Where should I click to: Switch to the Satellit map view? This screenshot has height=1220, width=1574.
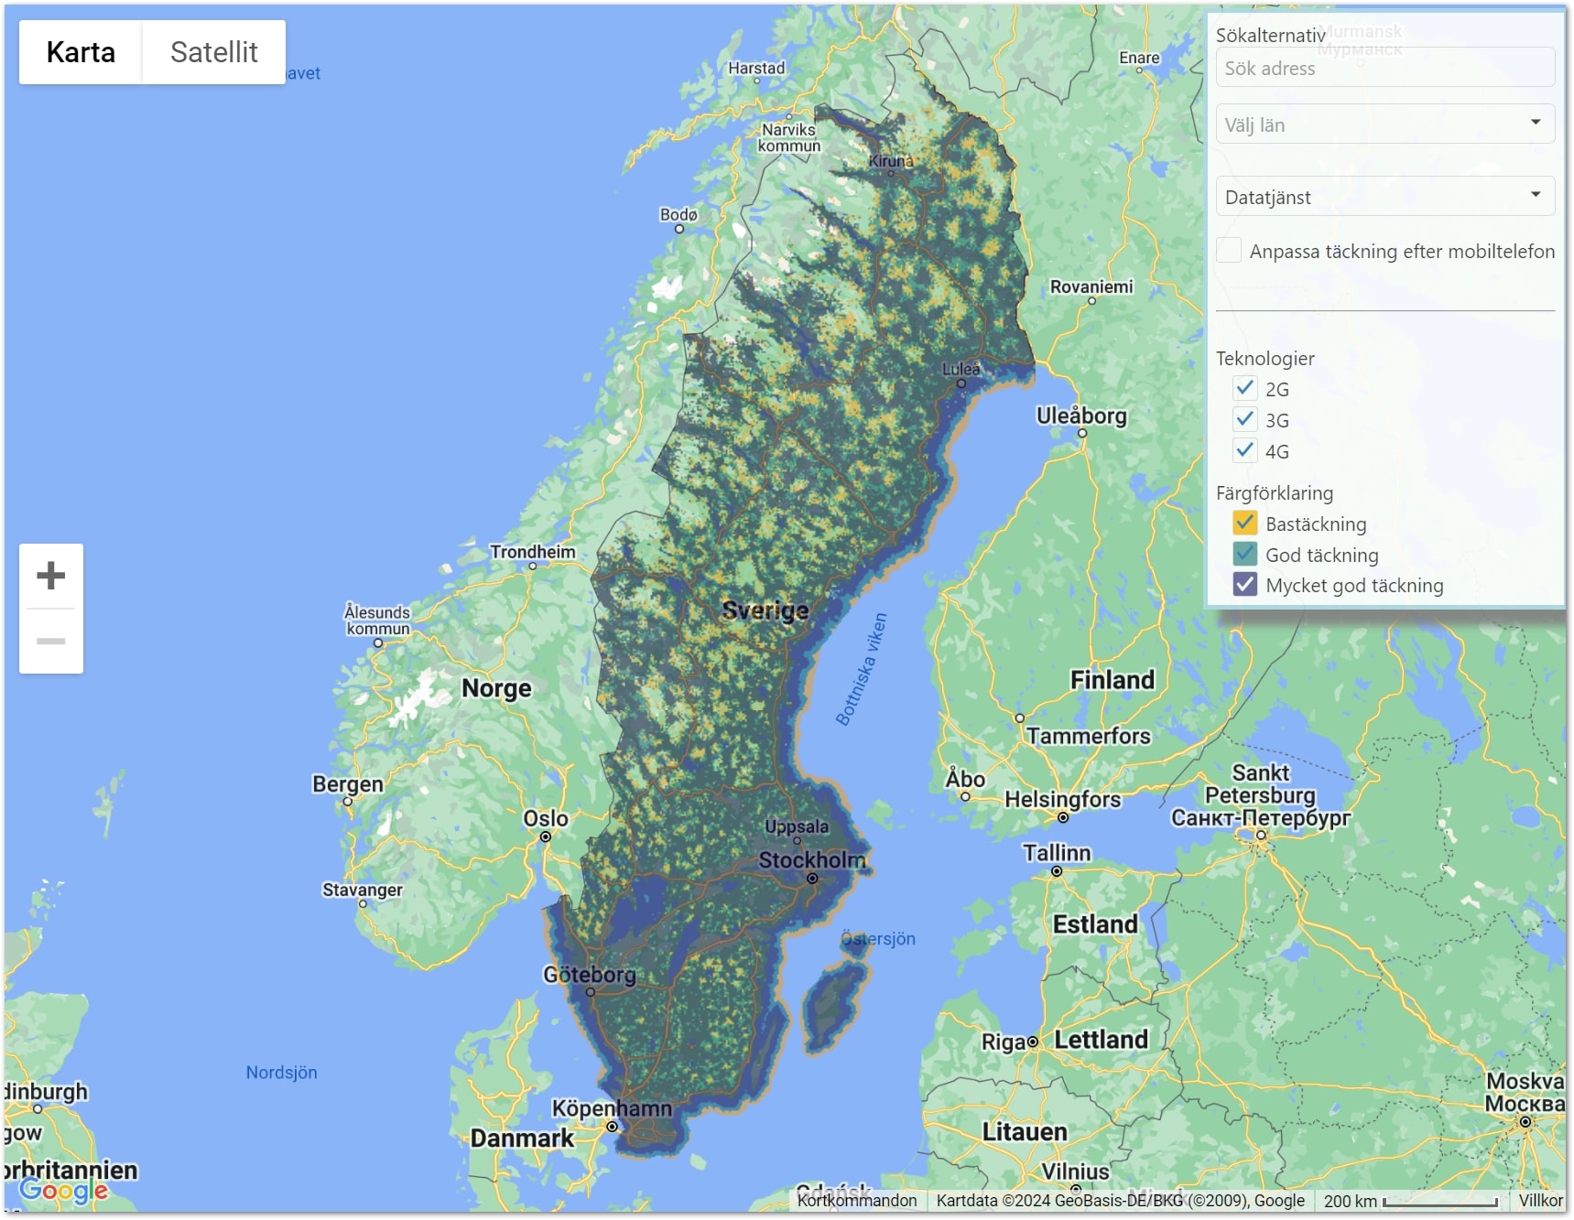pyautogui.click(x=214, y=52)
